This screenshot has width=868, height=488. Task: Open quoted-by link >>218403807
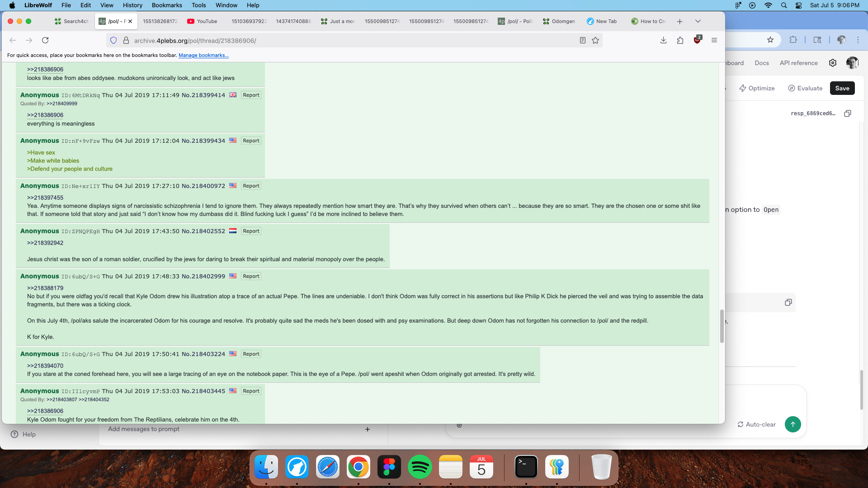point(62,399)
